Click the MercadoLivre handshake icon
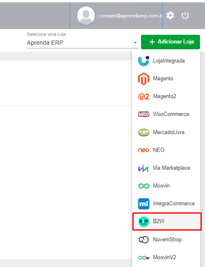This screenshot has width=205, height=267. (x=144, y=132)
